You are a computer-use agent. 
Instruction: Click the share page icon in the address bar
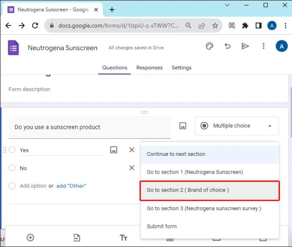coord(202,25)
